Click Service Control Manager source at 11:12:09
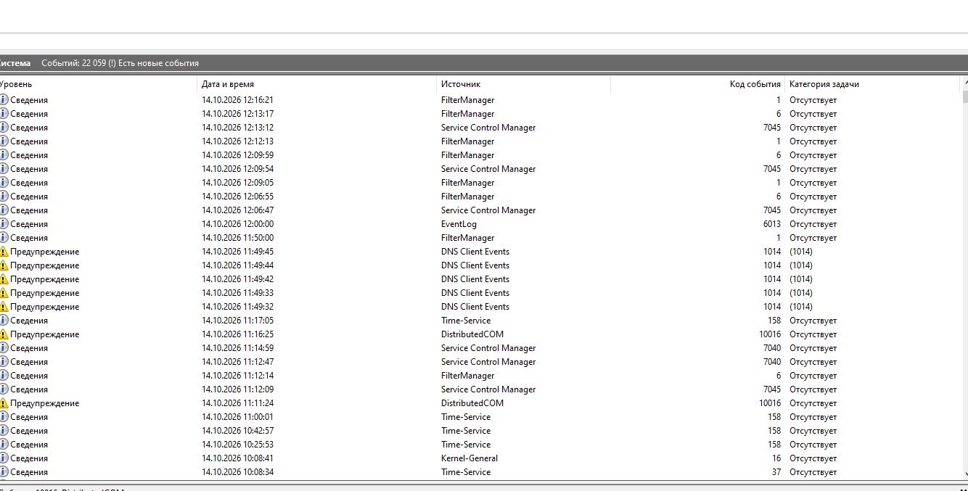 pyautogui.click(x=488, y=389)
